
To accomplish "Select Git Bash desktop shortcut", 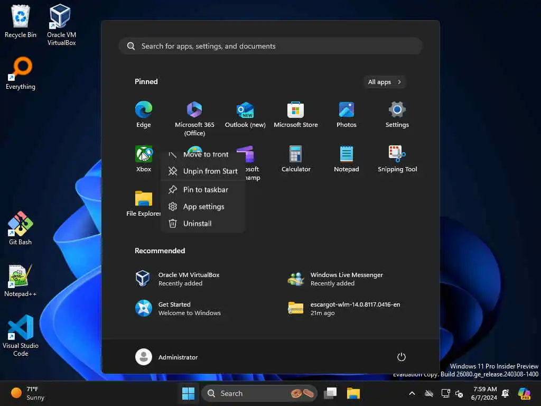I will pyautogui.click(x=21, y=228).
